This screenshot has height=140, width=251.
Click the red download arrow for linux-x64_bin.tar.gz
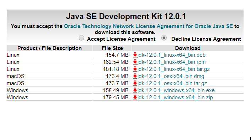[135, 69]
